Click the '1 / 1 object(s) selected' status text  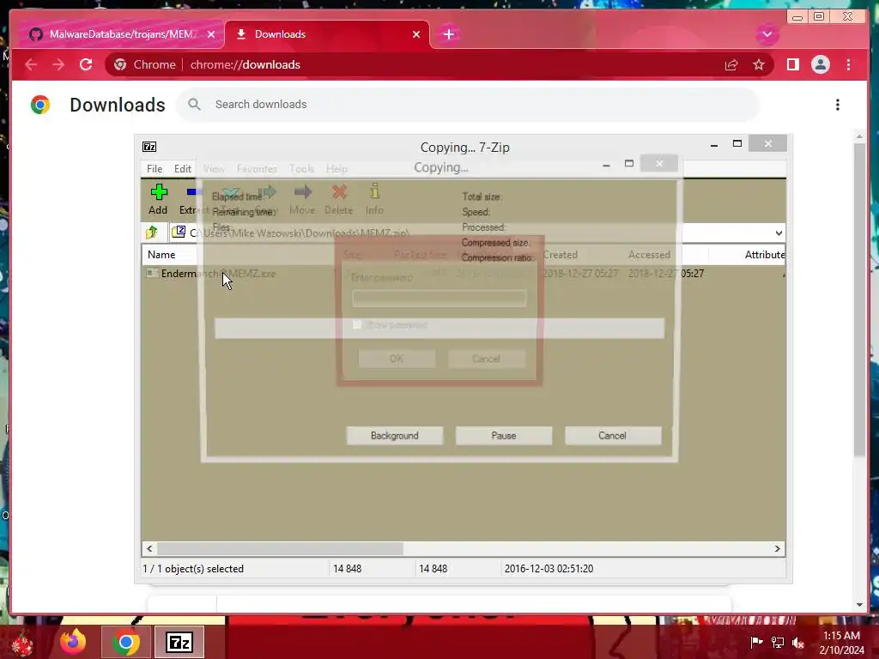(193, 569)
